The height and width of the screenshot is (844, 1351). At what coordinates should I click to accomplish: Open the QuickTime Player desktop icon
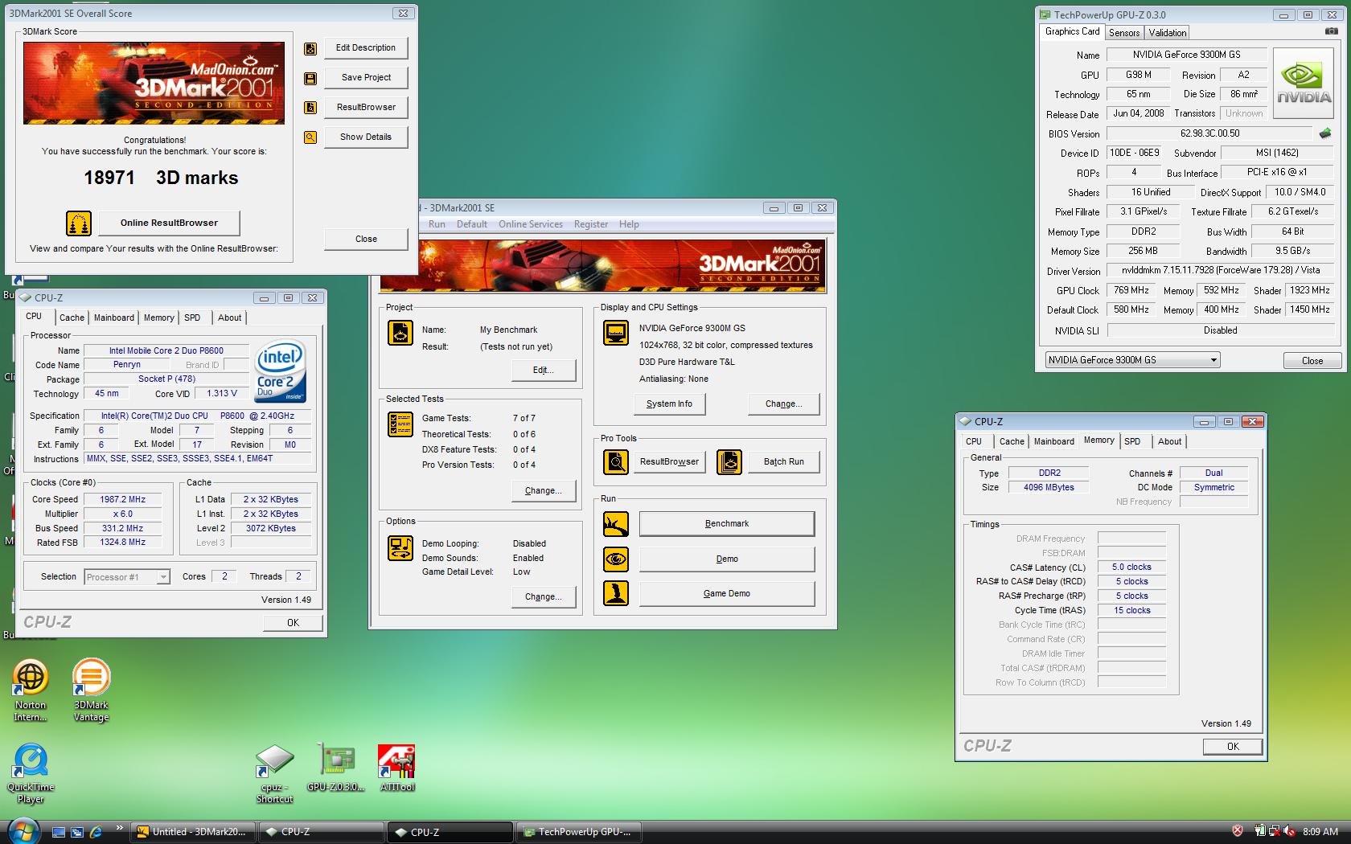[31, 773]
